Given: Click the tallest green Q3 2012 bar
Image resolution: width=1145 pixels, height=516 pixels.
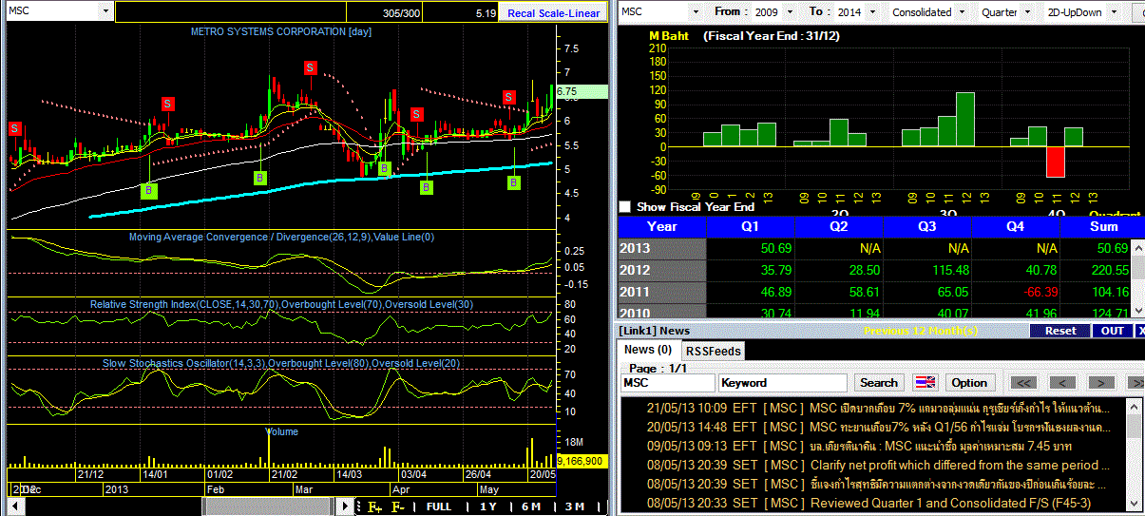Looking at the screenshot, I should (x=965, y=120).
